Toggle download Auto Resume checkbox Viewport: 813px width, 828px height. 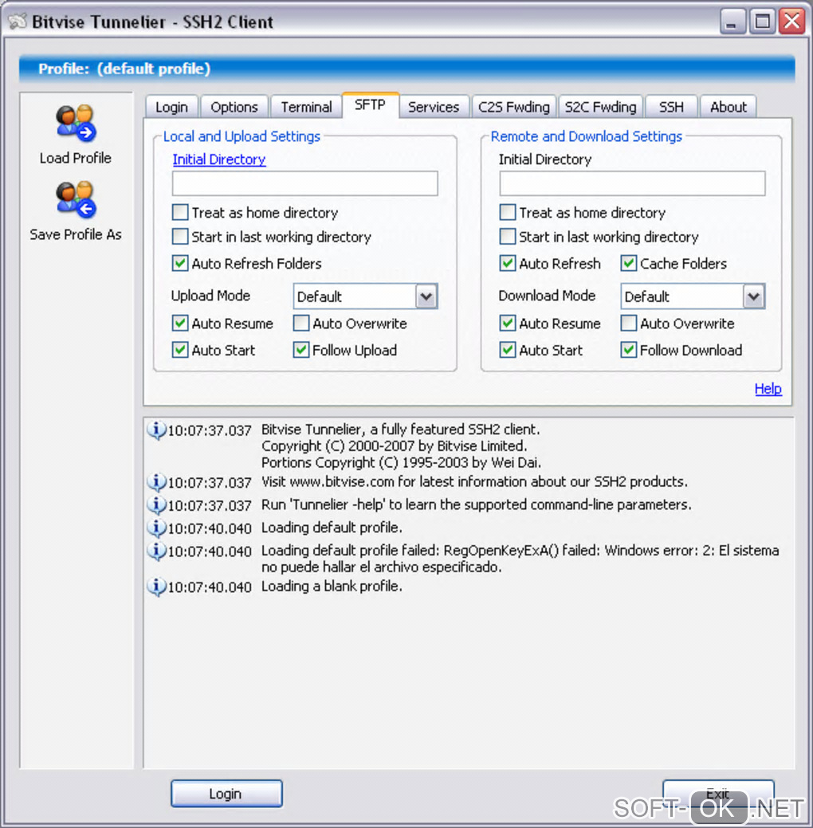[508, 323]
